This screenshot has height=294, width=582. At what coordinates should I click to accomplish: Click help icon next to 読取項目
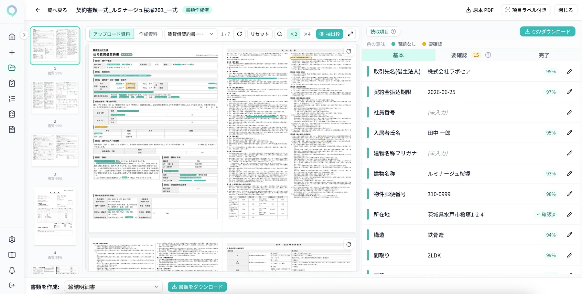point(393,32)
